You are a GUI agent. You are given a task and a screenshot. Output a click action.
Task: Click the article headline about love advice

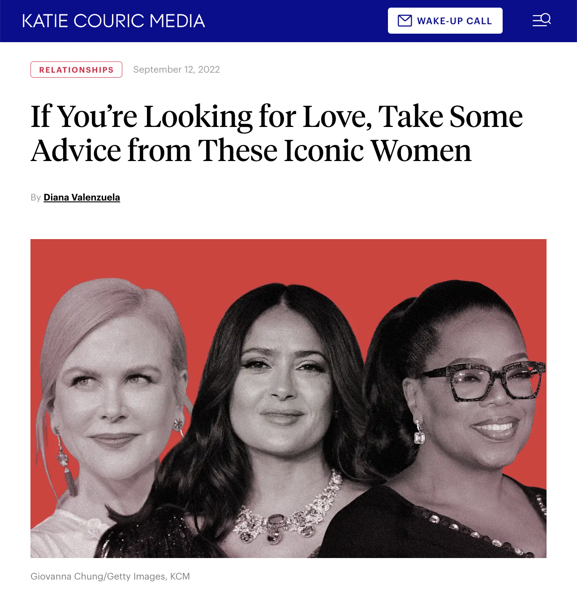click(x=277, y=133)
